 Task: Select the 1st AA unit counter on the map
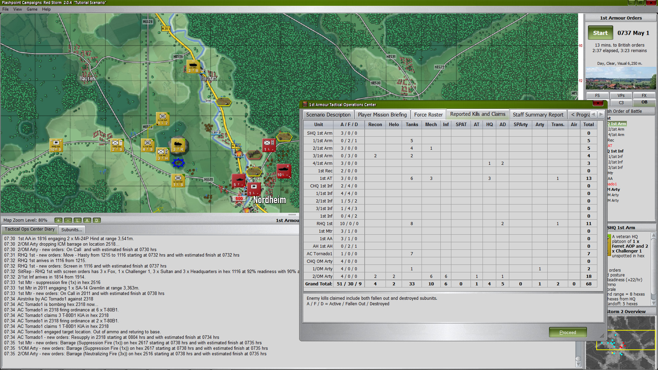(163, 154)
